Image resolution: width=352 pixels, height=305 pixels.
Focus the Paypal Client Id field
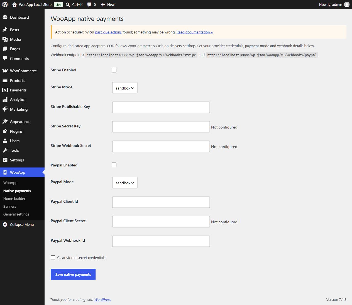point(161,202)
